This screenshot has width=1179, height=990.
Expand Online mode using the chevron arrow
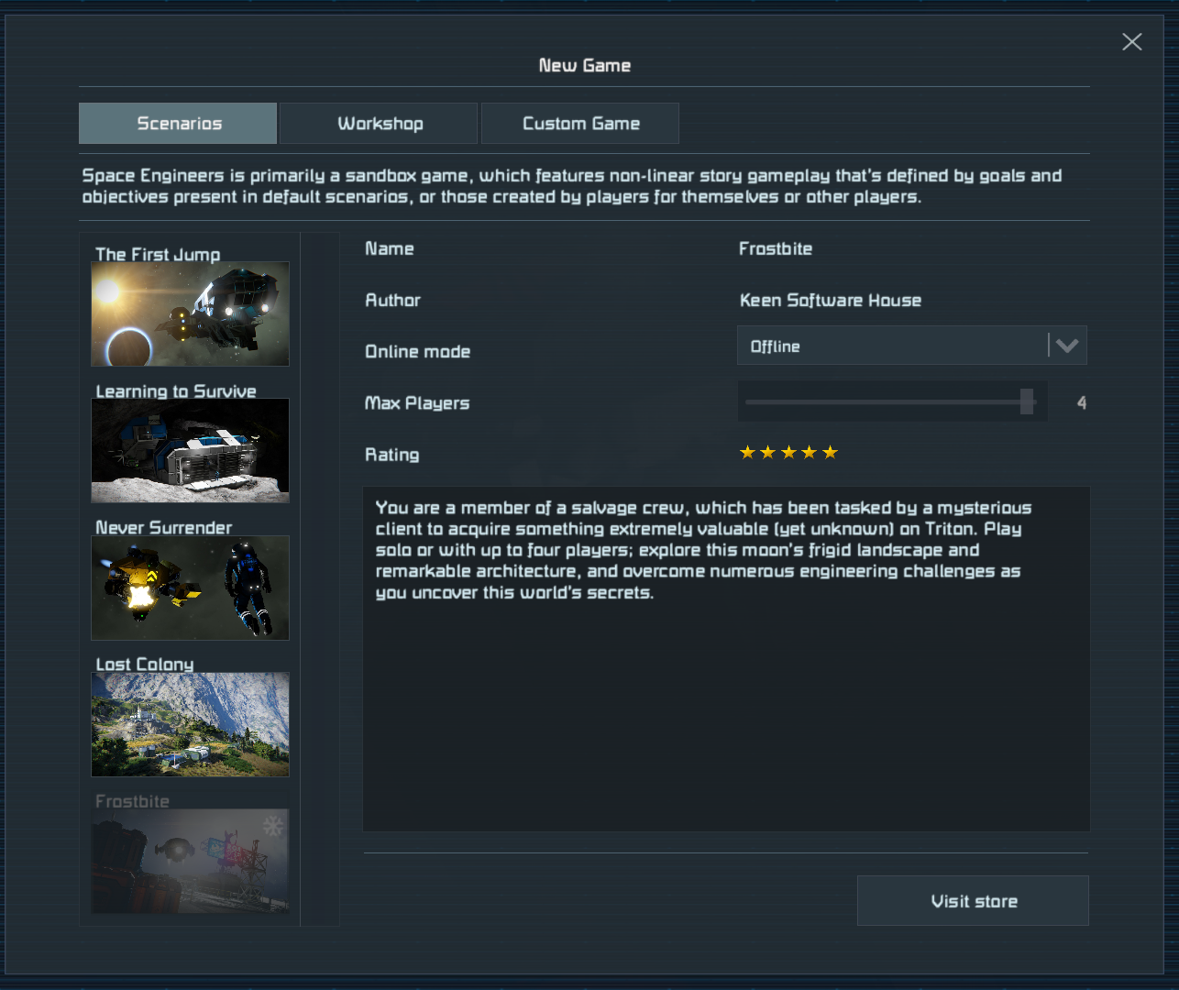(x=1067, y=346)
